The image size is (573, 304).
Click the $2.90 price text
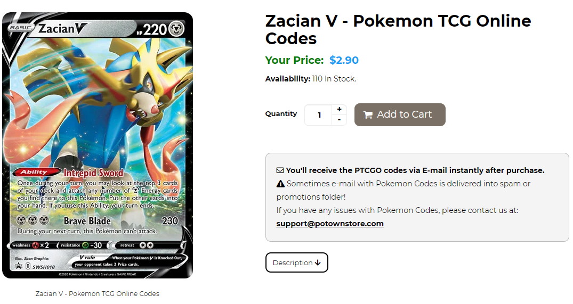344,60
